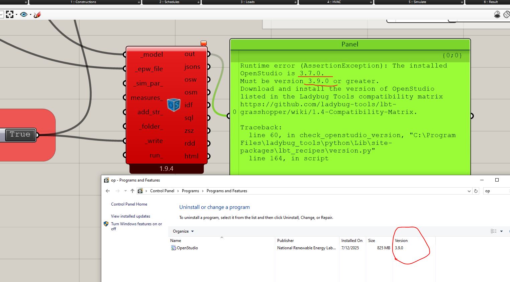Screen dimensions: 510x282
Task: Click the Panel title bar
Action: [x=350, y=44]
